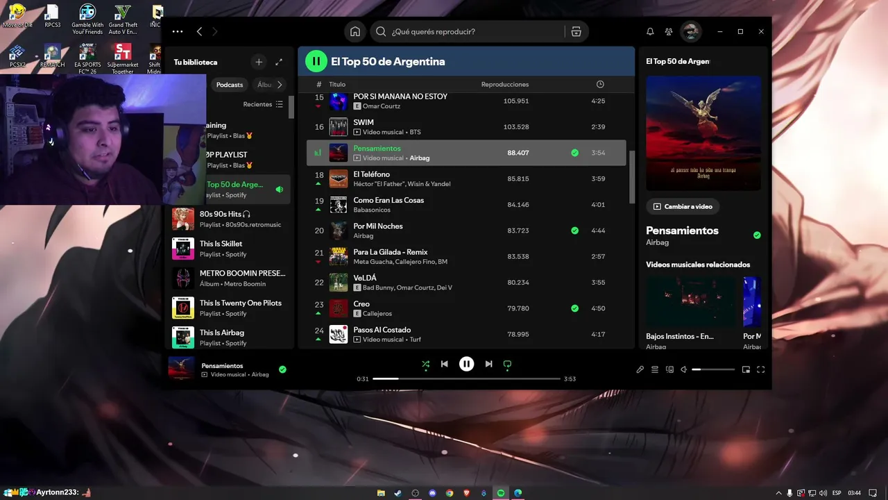888x500 pixels.
Task: Toggle repeat mode
Action: (x=507, y=364)
